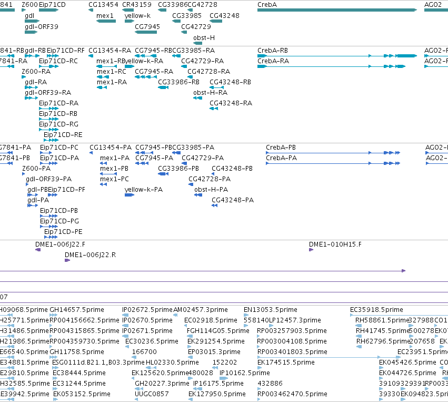Click the Eip71CD-PG protein label
Image resolution: width=448 pixels, height=402 pixels.
[x=59, y=221]
